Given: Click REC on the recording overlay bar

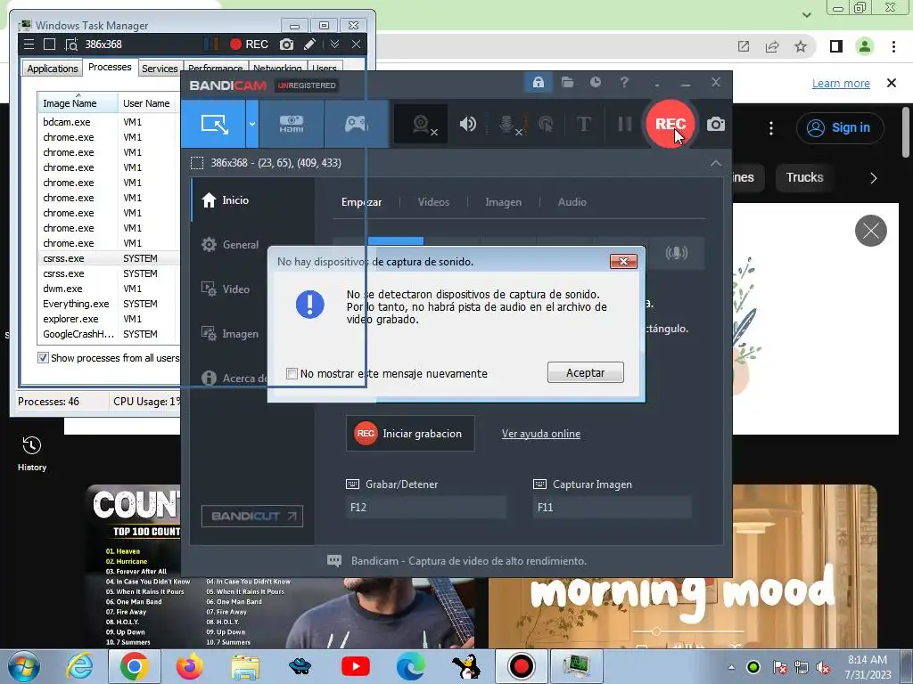Looking at the screenshot, I should 249,45.
